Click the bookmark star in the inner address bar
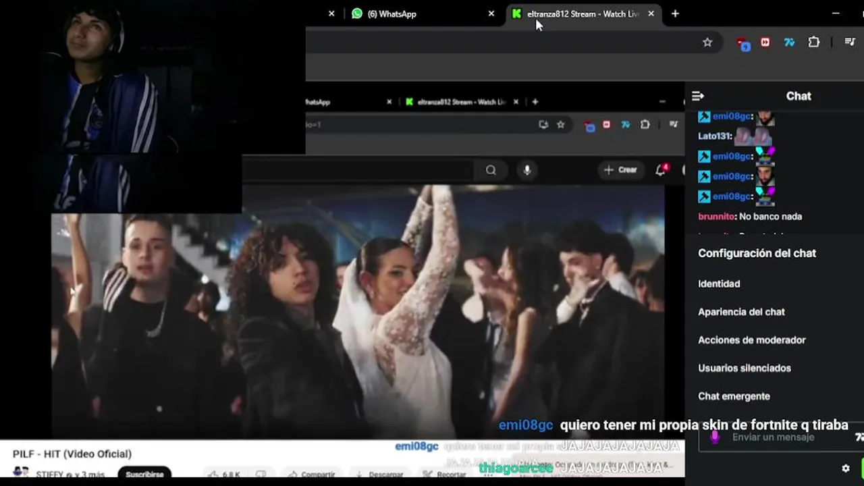This screenshot has height=486, width=864. pyautogui.click(x=560, y=124)
